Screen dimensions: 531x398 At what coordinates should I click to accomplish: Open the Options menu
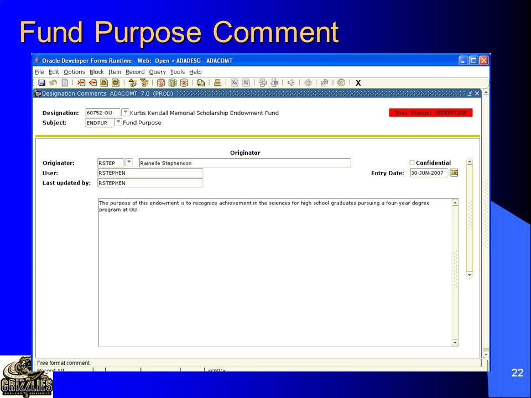[x=74, y=72]
